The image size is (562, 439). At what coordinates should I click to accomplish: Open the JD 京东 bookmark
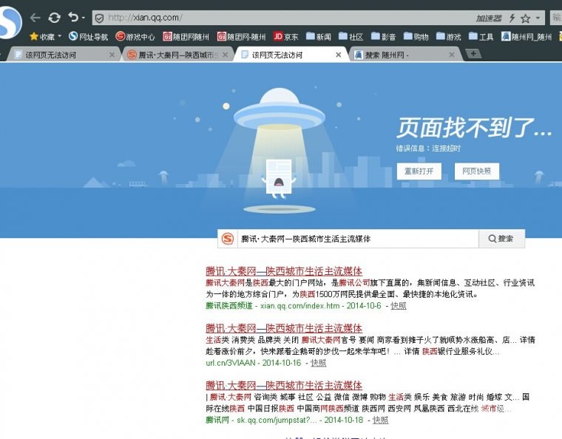pyautogui.click(x=285, y=36)
